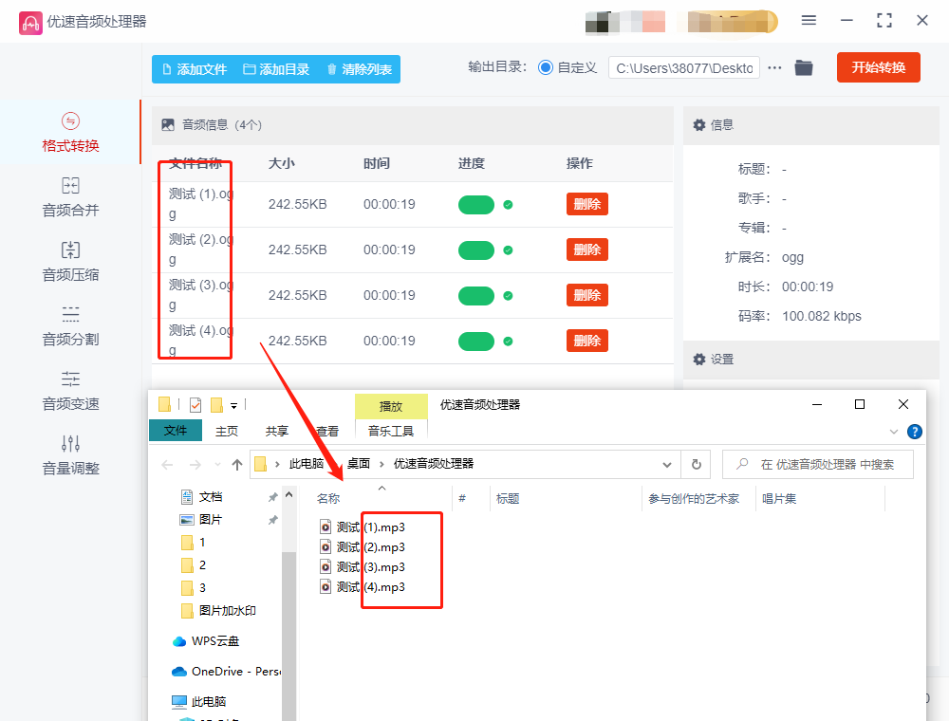Click the properties checkmark quick access icon
Viewport: 949px width, 721px height.
[x=195, y=405]
